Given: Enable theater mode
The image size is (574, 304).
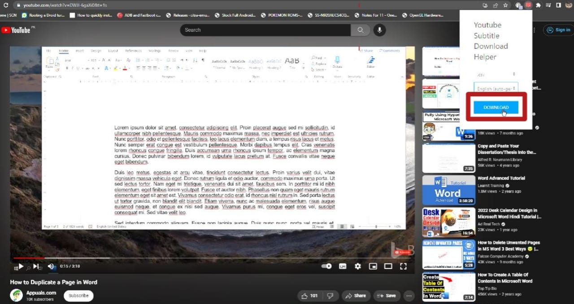Looking at the screenshot, I should (x=388, y=266).
